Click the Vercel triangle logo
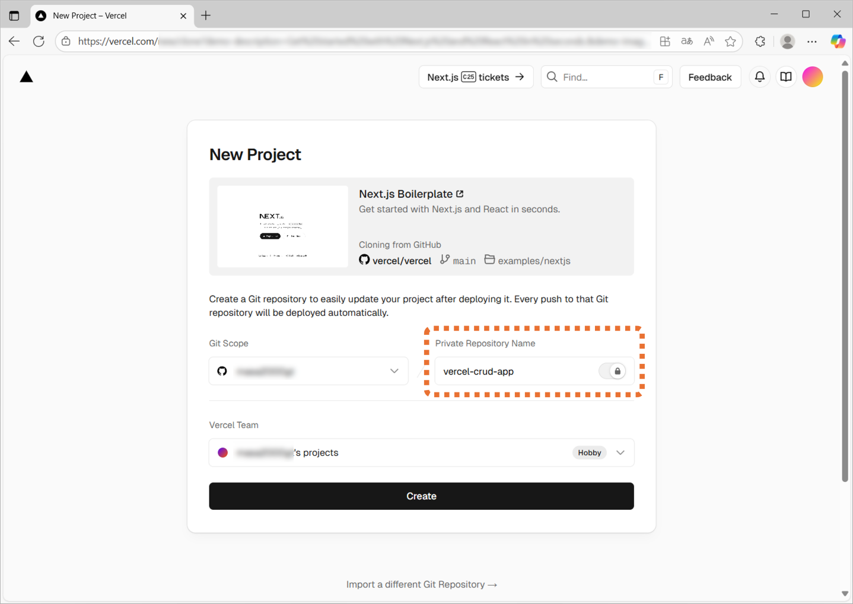The height and width of the screenshot is (604, 853). (26, 77)
